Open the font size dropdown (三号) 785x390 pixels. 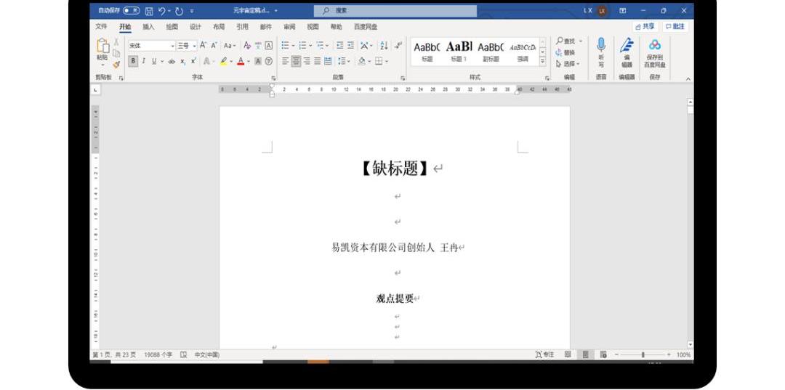[187, 45]
